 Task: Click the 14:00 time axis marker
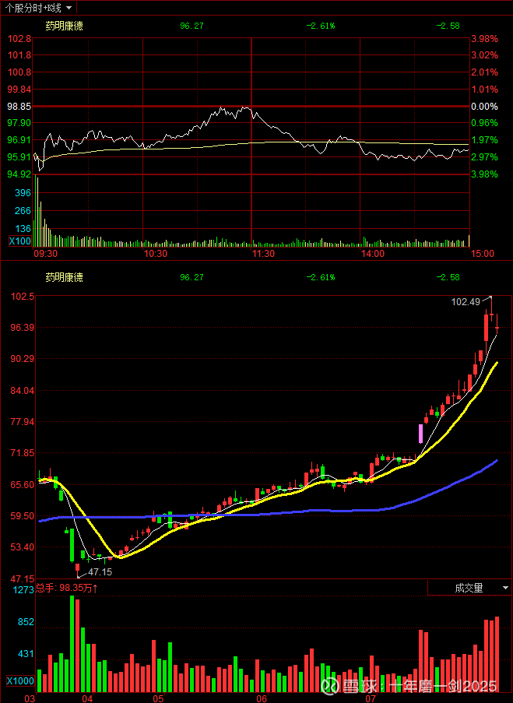[373, 254]
